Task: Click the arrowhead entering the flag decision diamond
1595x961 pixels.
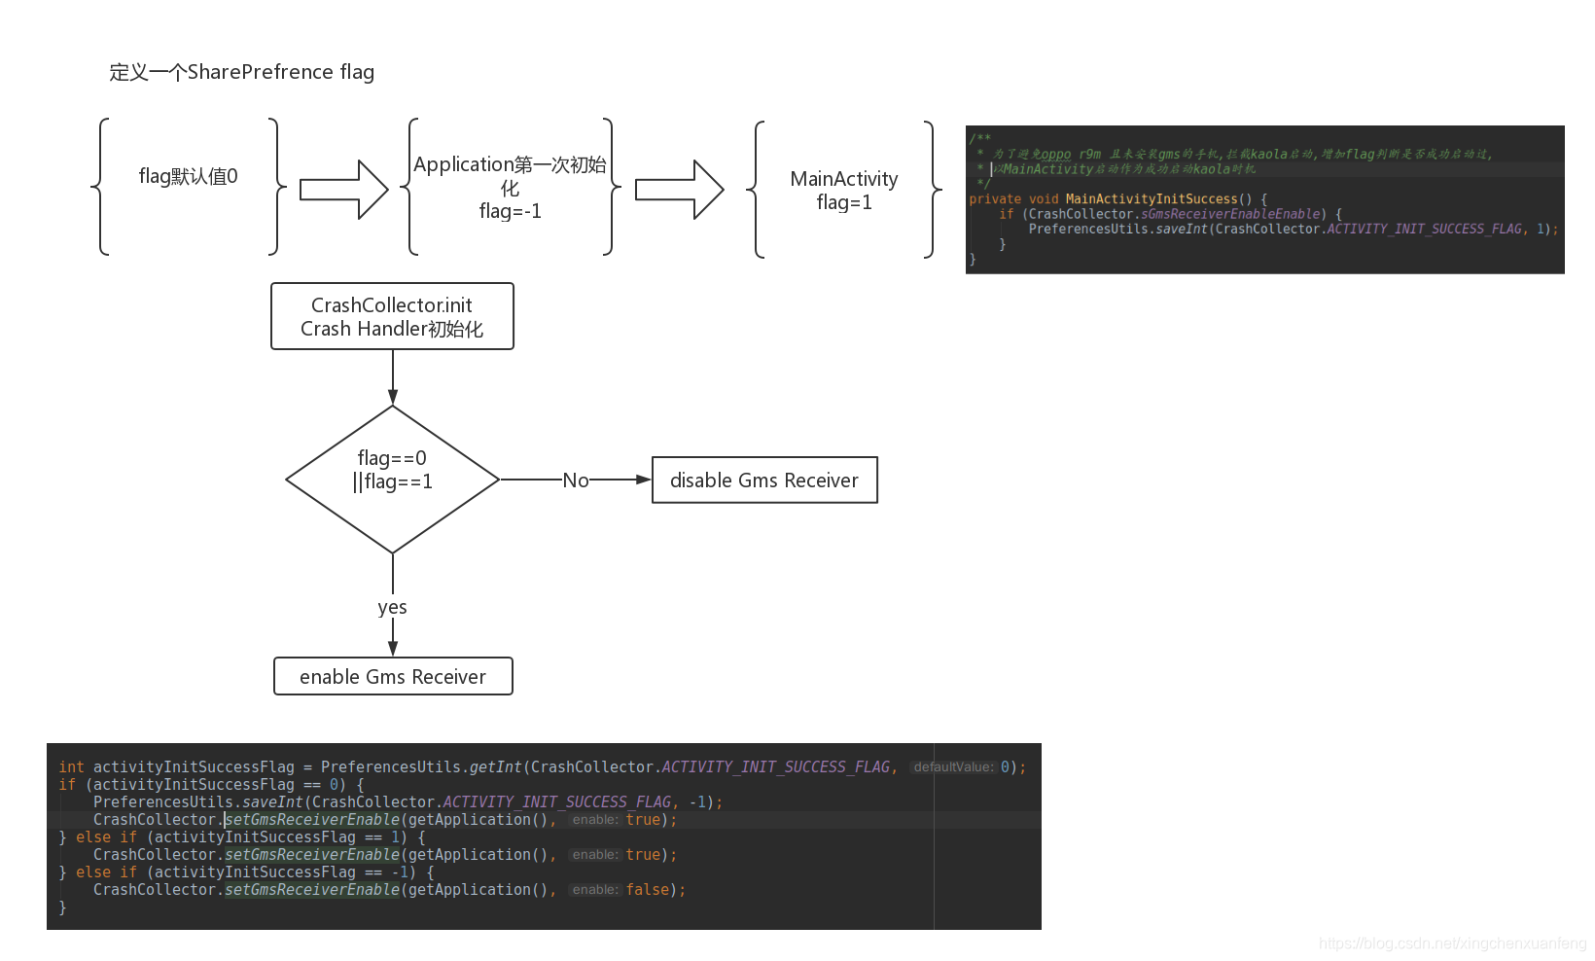Action: [x=393, y=397]
